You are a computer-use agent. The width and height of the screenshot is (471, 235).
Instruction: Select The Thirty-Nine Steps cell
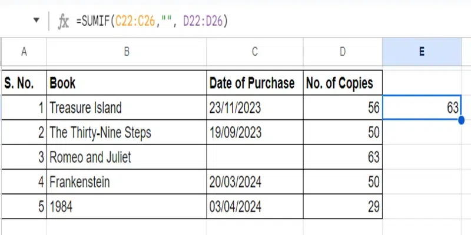(x=127, y=133)
